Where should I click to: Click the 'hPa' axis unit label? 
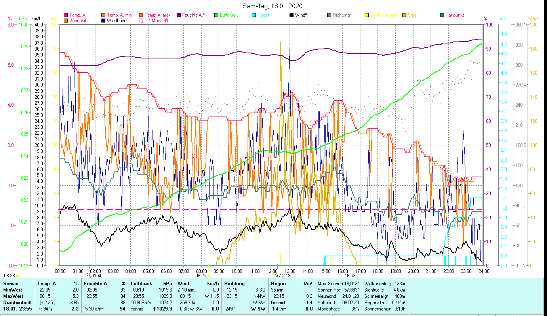click(23, 19)
